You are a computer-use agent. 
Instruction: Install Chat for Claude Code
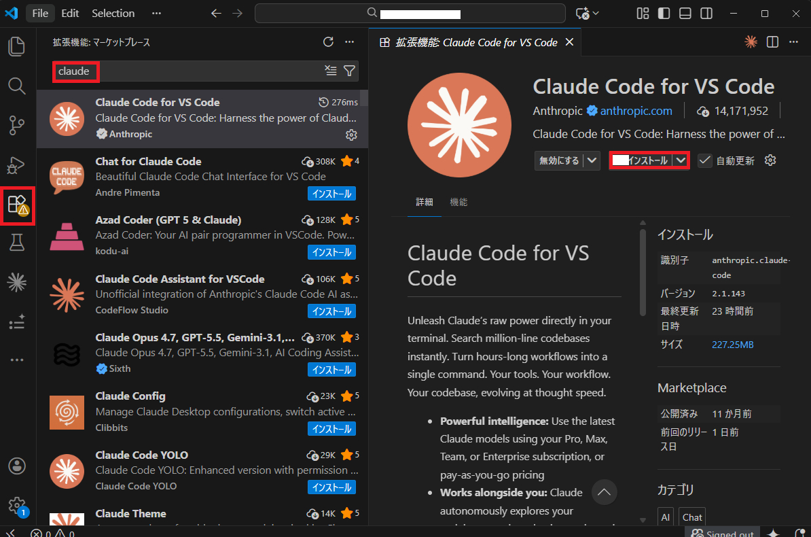tap(331, 194)
